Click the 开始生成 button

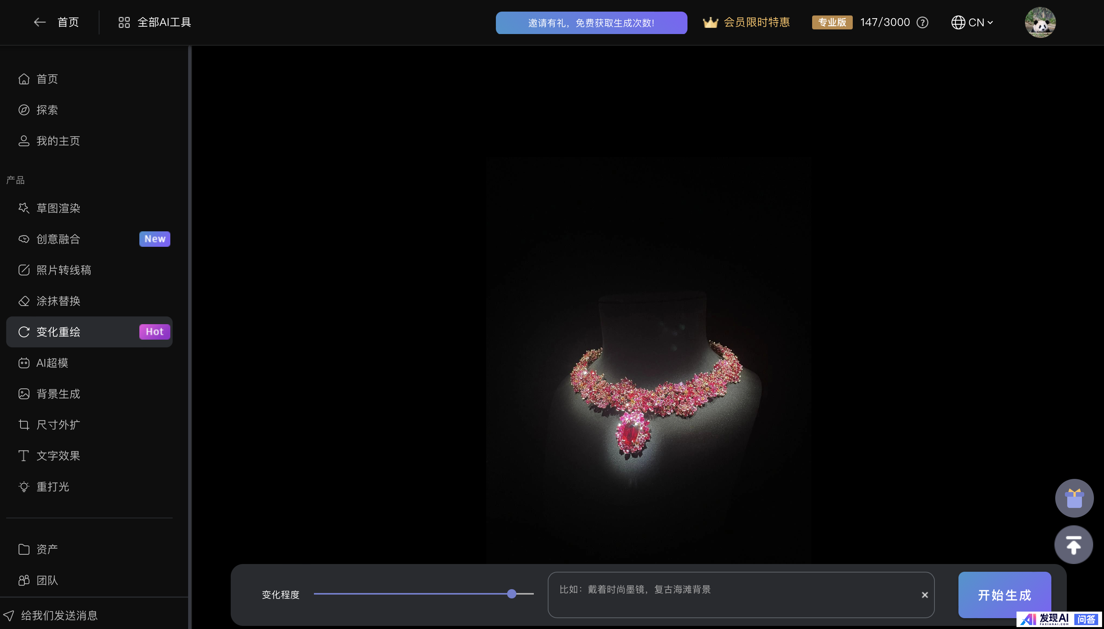coord(1005,595)
